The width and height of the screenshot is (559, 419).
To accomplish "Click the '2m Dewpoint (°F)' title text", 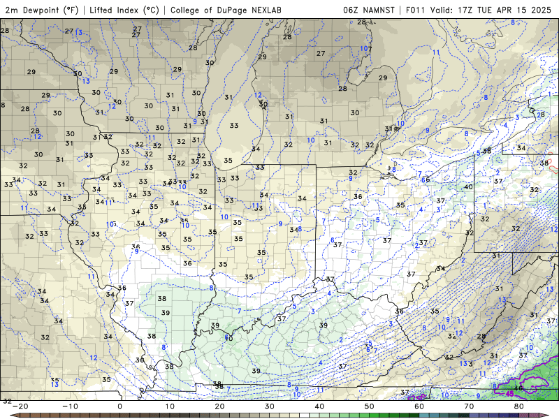I will point(42,10).
